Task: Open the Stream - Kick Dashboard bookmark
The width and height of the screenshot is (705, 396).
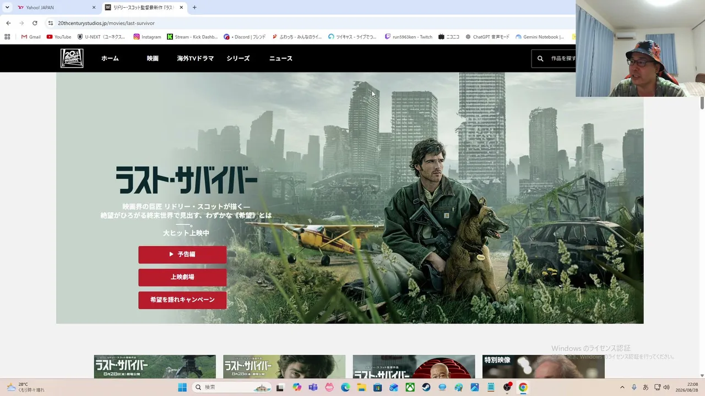Action: (x=192, y=37)
